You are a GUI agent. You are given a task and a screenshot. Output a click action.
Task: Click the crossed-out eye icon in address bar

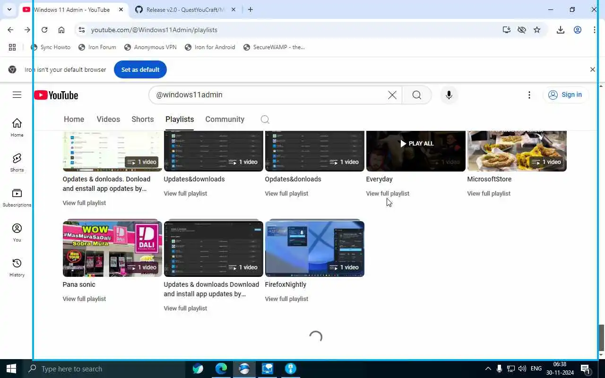[522, 30]
